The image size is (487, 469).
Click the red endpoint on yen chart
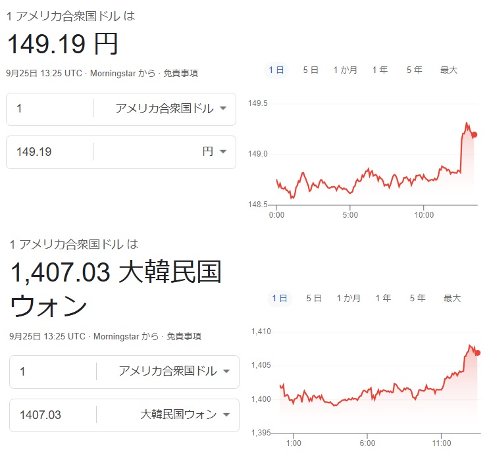474,135
